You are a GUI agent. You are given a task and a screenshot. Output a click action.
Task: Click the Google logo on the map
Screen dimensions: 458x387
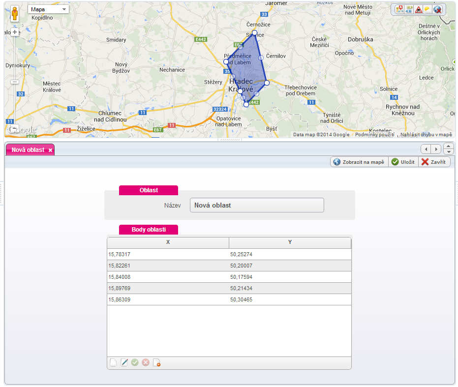22,129
